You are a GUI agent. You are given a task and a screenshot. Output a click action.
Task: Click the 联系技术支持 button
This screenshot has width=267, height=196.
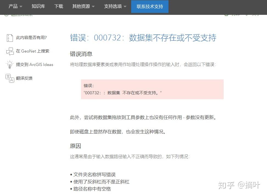[x=150, y=7]
